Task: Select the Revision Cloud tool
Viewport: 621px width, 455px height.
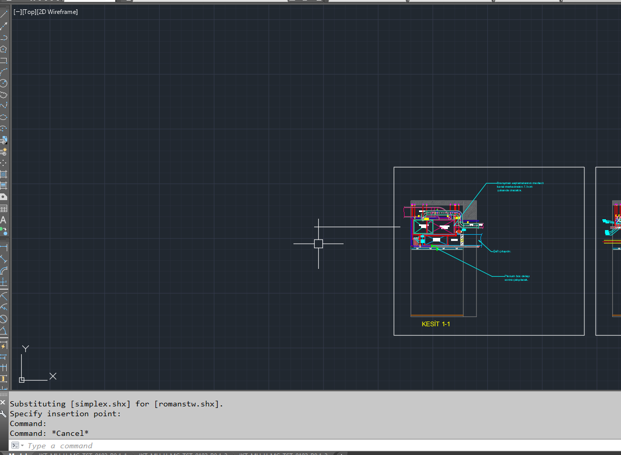Action: tap(4, 95)
